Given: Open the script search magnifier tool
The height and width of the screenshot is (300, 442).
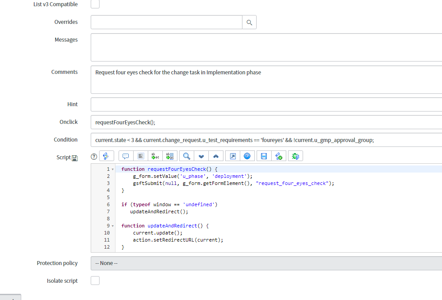Looking at the screenshot, I should pos(187,156).
